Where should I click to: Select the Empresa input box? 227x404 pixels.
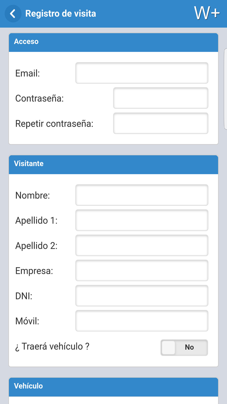[x=141, y=270]
